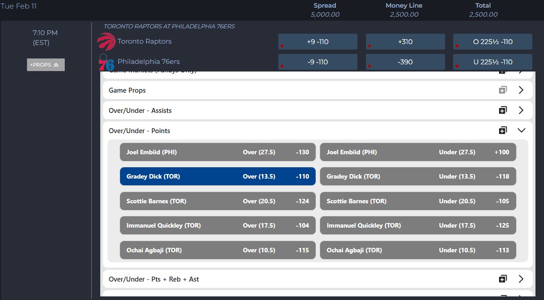Screen dimensions: 544x300
Task: Select Raptors spread +9 -110
Action: [318, 42]
